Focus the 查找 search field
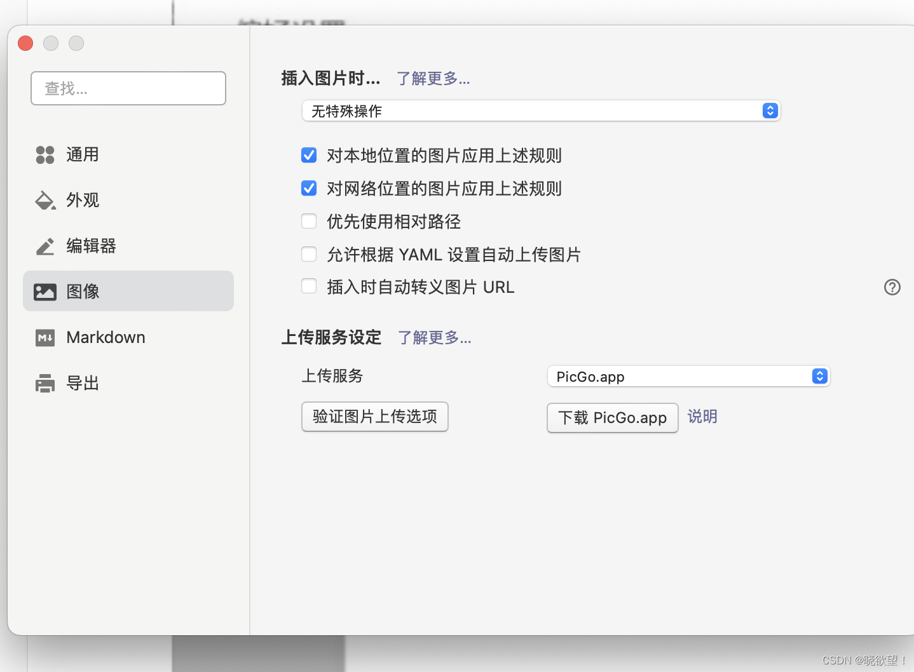The image size is (914, 672). click(128, 88)
